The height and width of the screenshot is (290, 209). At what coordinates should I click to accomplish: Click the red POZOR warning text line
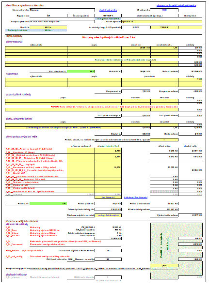(x=114, y=107)
